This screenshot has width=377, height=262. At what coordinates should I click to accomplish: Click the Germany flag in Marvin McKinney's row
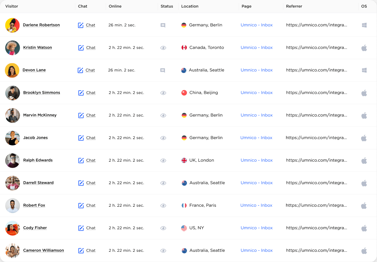pos(183,115)
